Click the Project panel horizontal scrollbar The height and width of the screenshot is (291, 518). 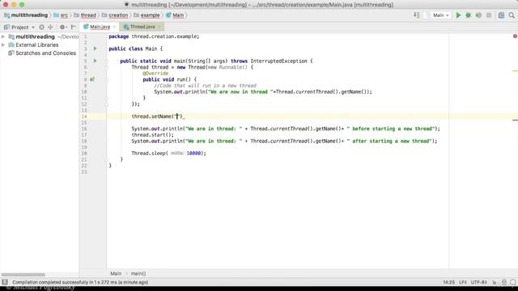tap(23, 275)
